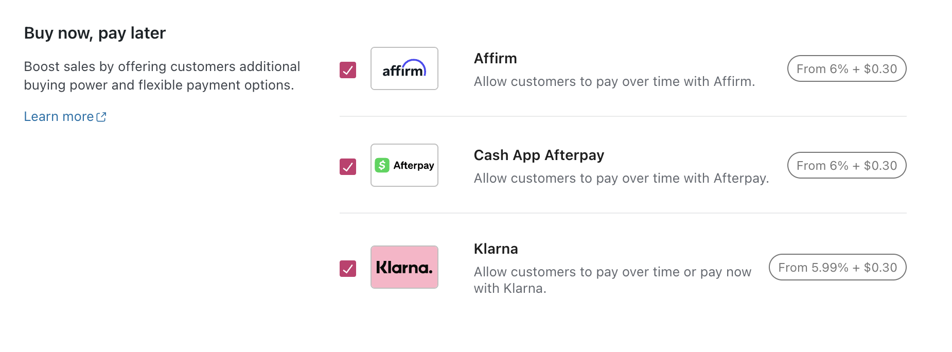This screenshot has height=352, width=952.
Task: Click the Cash App Afterpay title
Action: [x=539, y=155]
